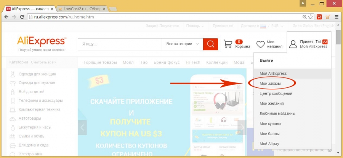Click the zoom magnifier icon in address bar

305,17
